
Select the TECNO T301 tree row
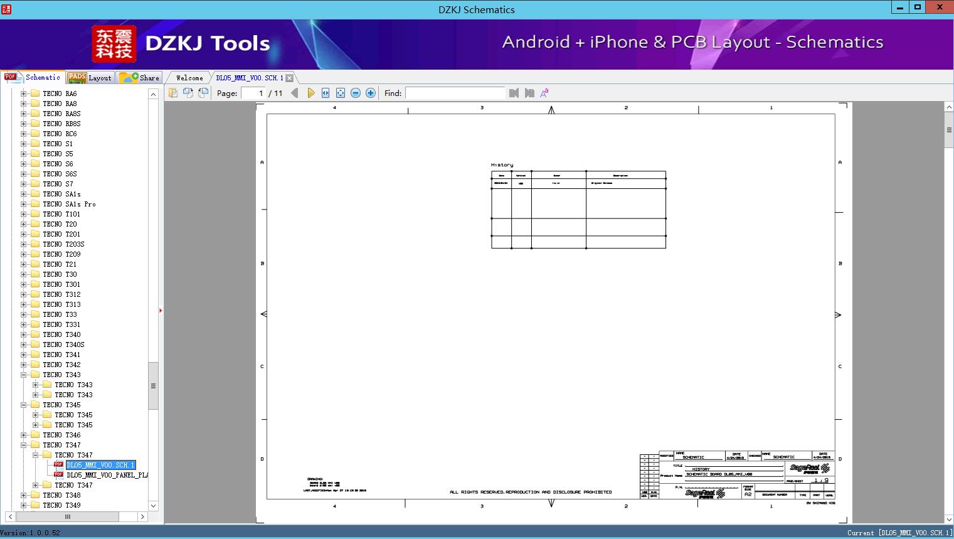pyautogui.click(x=61, y=284)
